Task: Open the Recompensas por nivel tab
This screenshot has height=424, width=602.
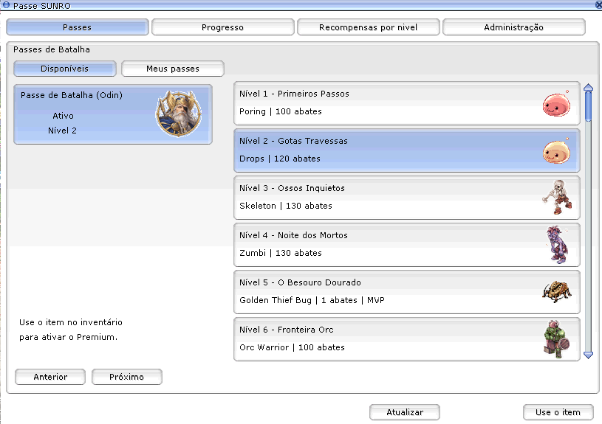Action: pyautogui.click(x=368, y=27)
